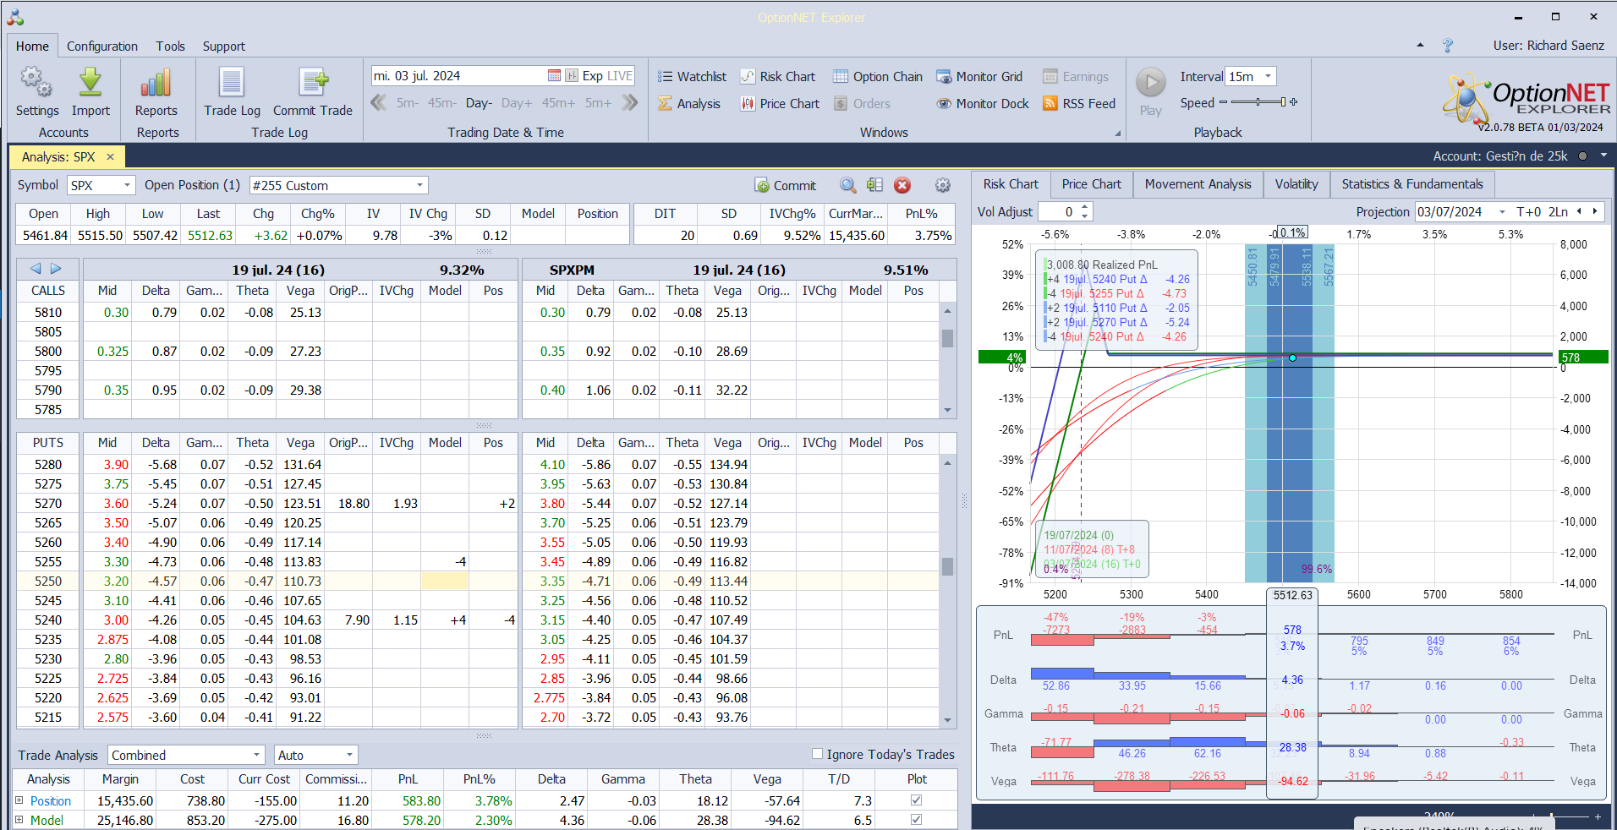Click the Exp button in date box
The width and height of the screenshot is (1617, 830).
tap(593, 76)
